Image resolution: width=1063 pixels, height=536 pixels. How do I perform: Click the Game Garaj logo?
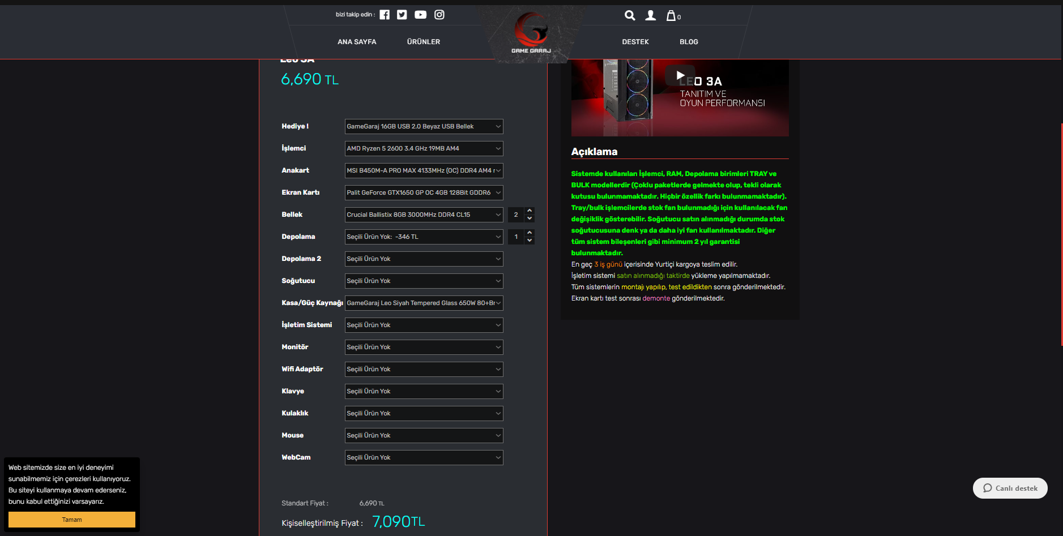531,33
